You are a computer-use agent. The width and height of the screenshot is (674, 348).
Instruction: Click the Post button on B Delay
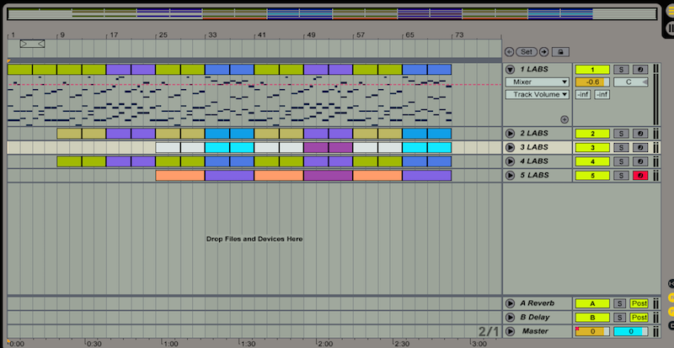(639, 318)
